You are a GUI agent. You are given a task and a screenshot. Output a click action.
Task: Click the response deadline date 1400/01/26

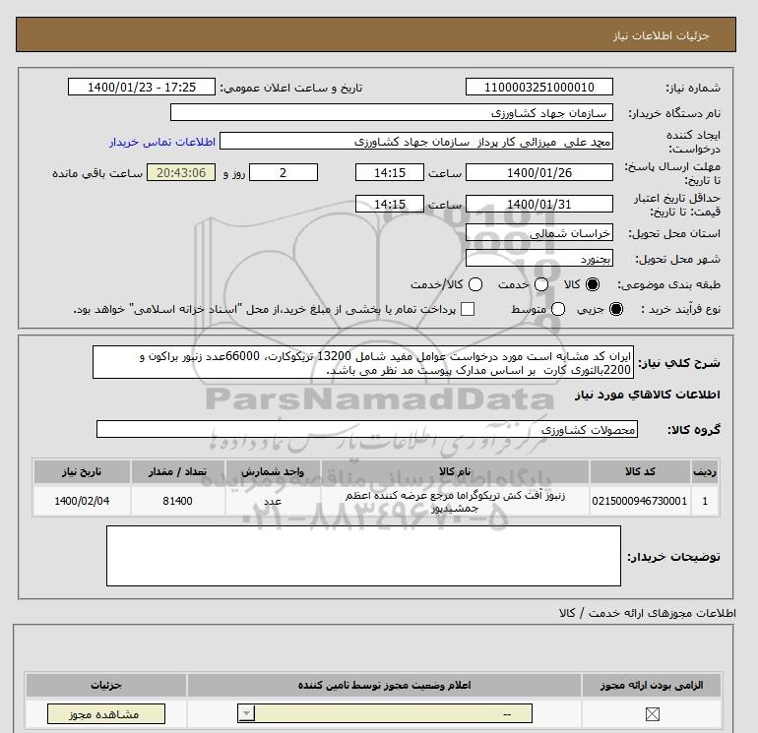click(539, 172)
